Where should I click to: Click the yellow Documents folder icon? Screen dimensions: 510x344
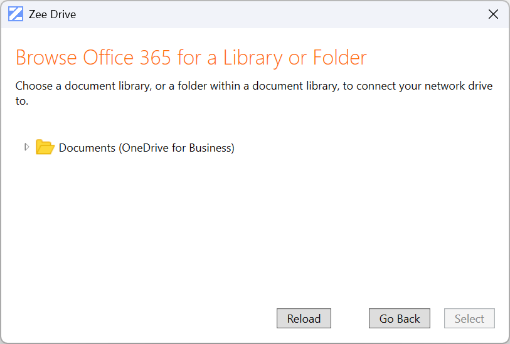[45, 148]
